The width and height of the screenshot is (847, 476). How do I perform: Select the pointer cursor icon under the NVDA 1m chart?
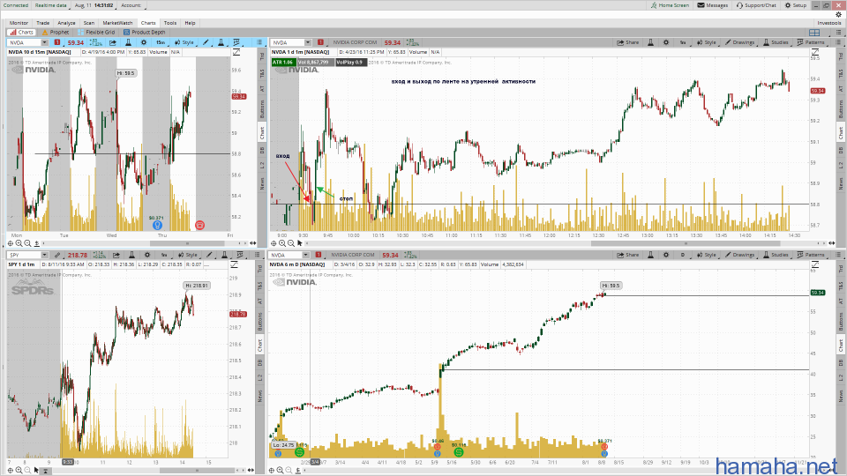click(300, 244)
